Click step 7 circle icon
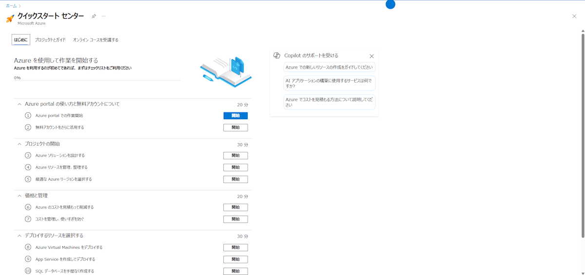Viewport: 585px width, 275px height. [x=28, y=219]
